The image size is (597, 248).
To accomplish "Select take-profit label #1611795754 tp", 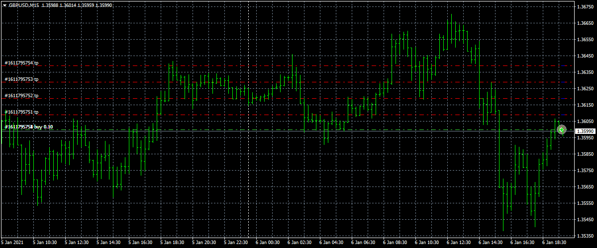I will point(22,63).
